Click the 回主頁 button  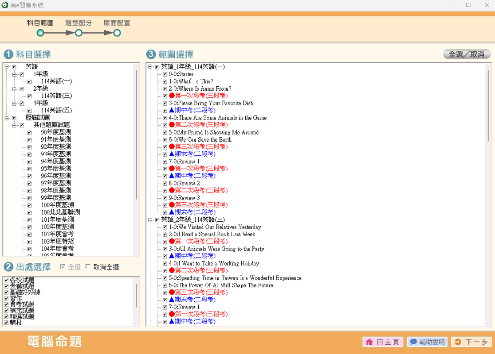tap(383, 342)
